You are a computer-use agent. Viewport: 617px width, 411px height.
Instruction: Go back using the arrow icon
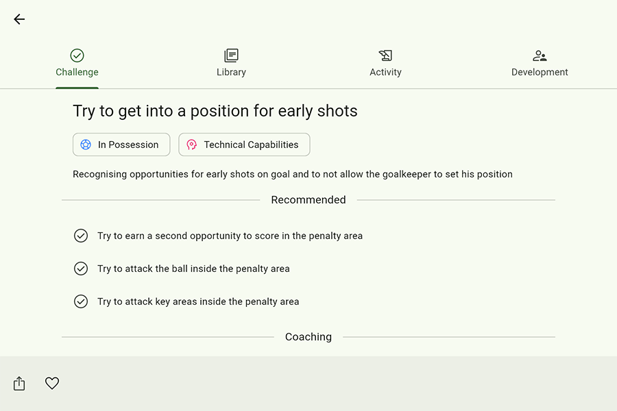(19, 19)
